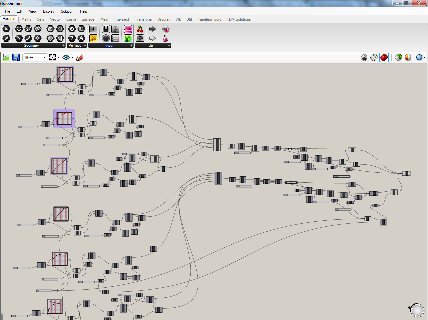Viewport: 428px width, 320px height.
Task: Open the 30% zoom level dropdown
Action: tap(44, 58)
